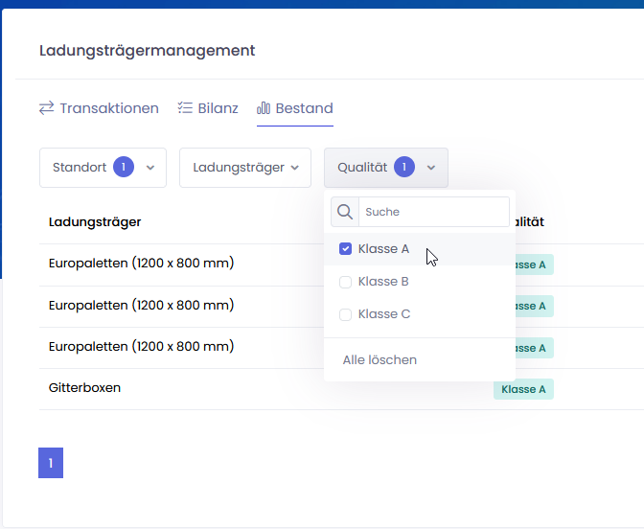644x529 pixels.
Task: Click the Transaktionen arrows icon
Action: coord(46,108)
